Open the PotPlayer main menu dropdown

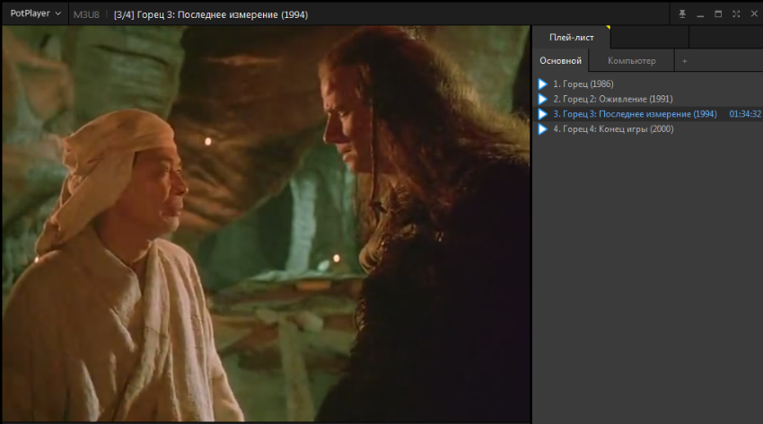tap(35, 13)
